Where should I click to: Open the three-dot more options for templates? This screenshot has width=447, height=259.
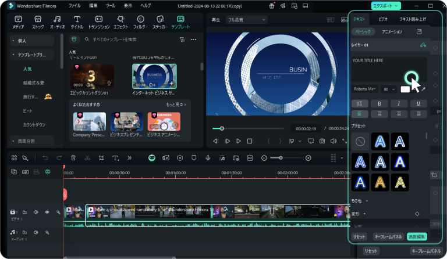point(193,39)
